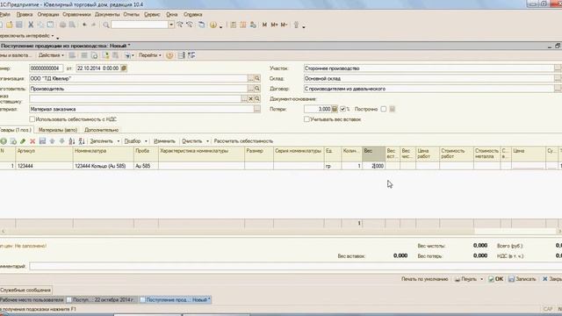Viewport: 562px width, 316px height.
Task: Switch to Дополнительно tab
Action: (102, 130)
